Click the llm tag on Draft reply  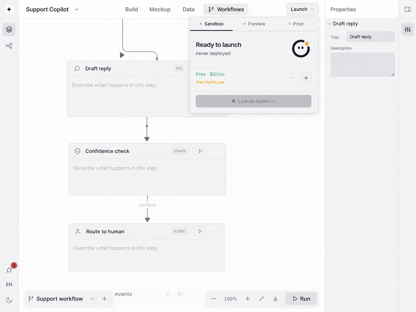179,68
